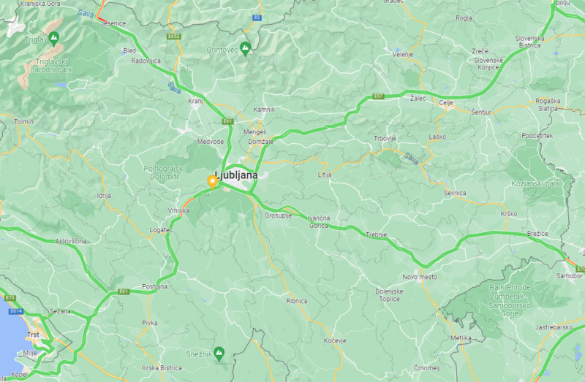Click the E652 highway shield
Image resolution: width=585 pixels, height=382 pixels.
[x=174, y=36]
